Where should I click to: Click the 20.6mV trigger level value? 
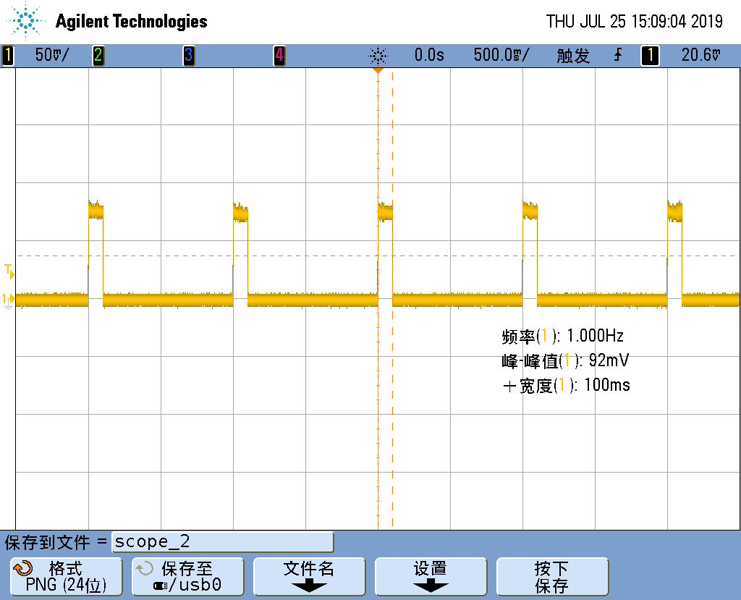(x=701, y=55)
